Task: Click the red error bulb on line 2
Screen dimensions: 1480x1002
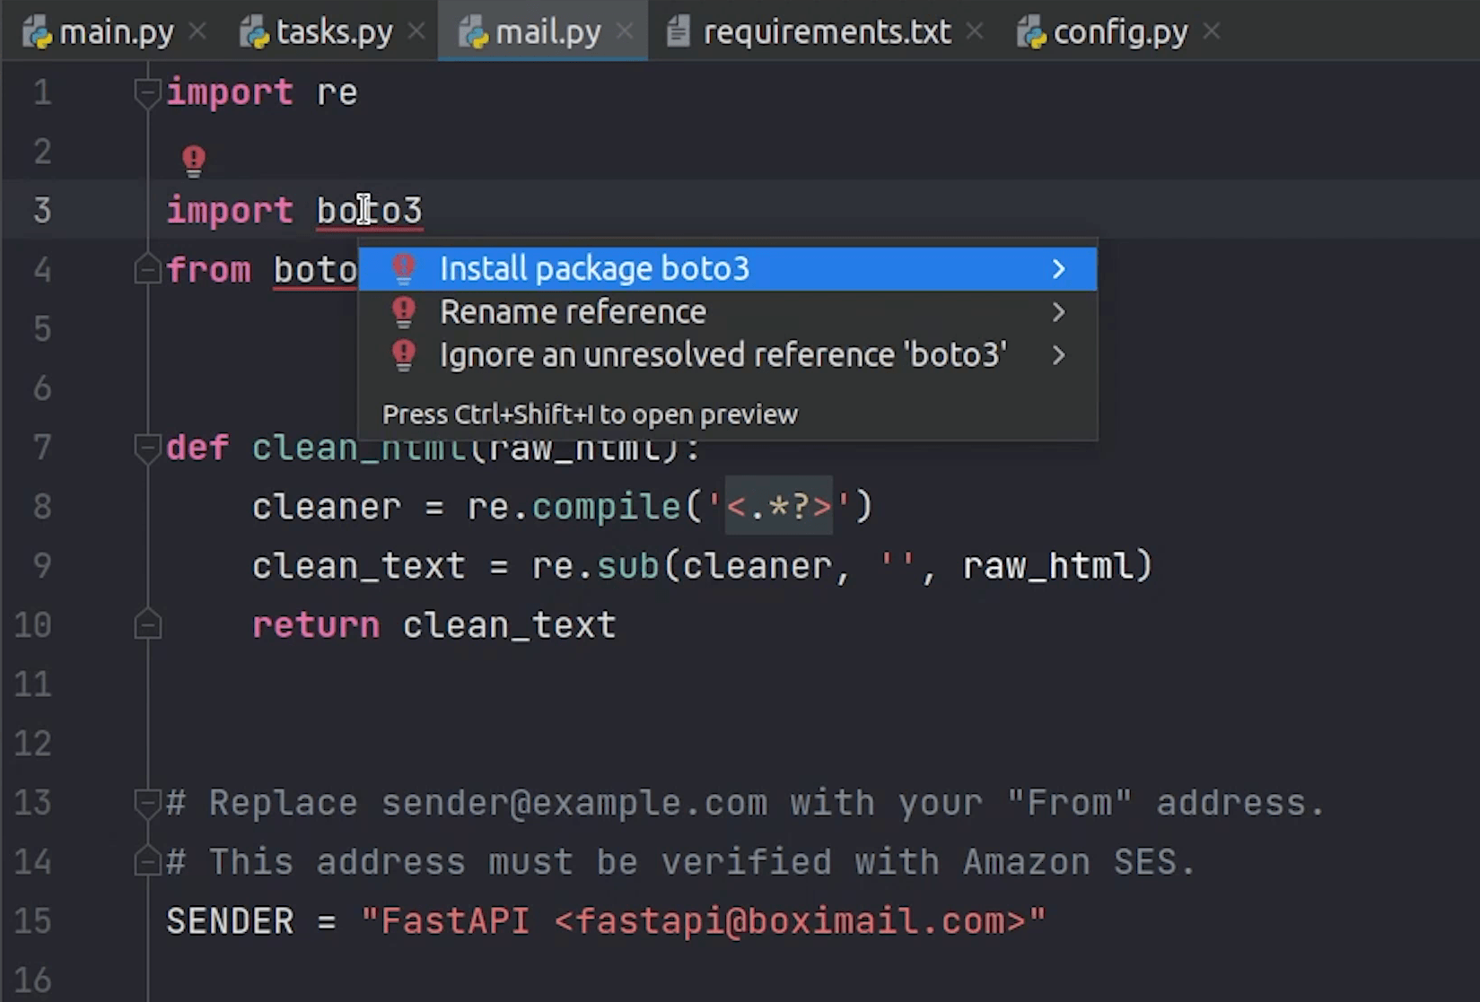Action: tap(194, 161)
